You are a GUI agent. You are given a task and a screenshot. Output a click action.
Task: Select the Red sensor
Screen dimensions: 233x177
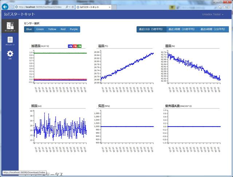tap(63, 29)
